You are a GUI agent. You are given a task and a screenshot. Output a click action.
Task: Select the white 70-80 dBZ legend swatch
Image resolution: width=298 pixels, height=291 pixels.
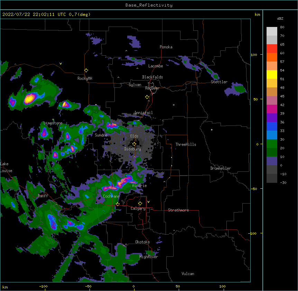click(x=272, y=31)
